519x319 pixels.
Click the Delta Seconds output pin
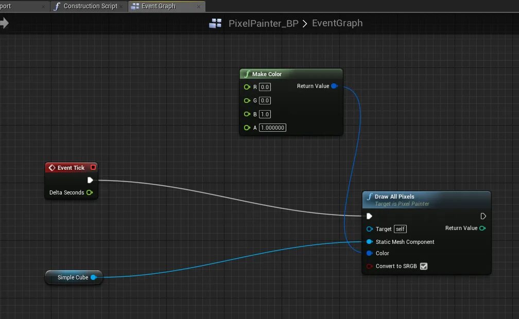point(90,192)
